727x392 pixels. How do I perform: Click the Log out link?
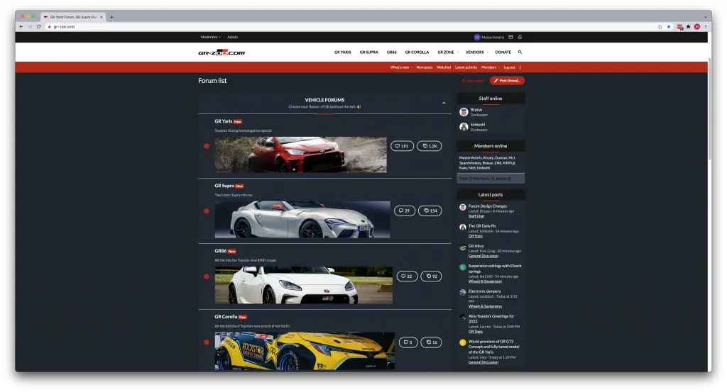[509, 67]
